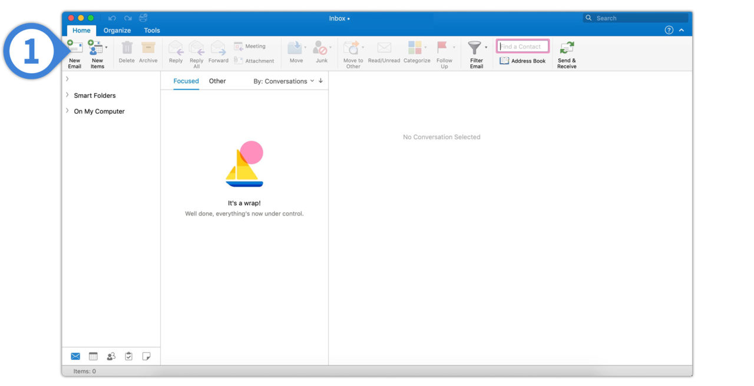Select Smart Folders in sidebar

(95, 95)
